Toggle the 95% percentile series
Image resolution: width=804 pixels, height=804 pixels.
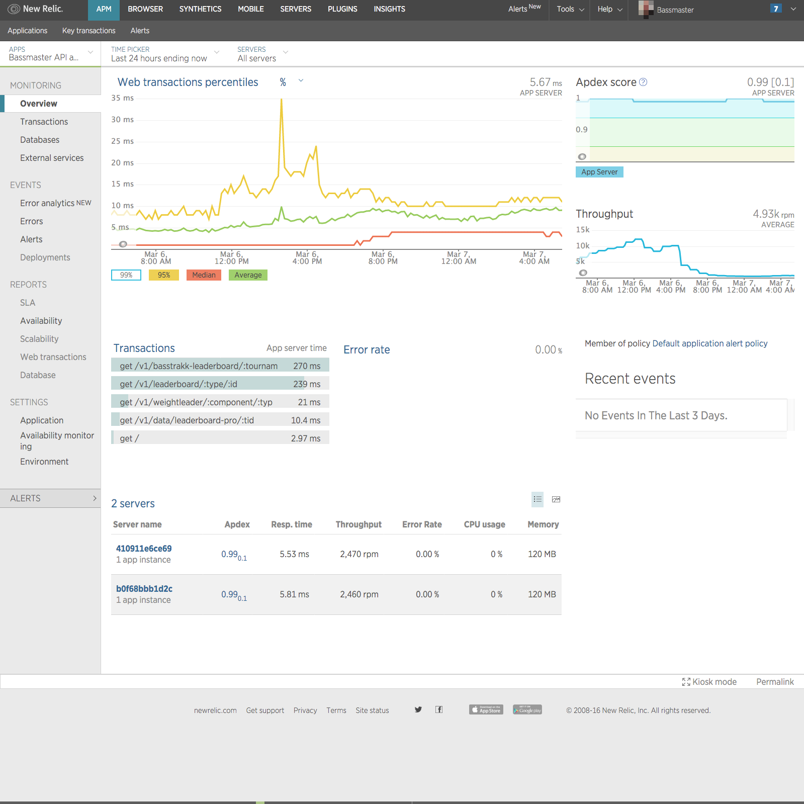pos(164,275)
